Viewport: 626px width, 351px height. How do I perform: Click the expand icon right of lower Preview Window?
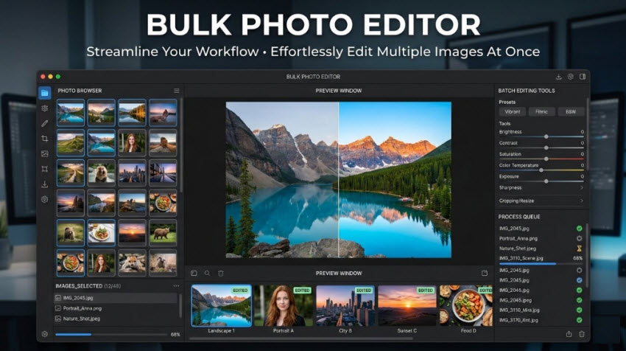click(485, 273)
